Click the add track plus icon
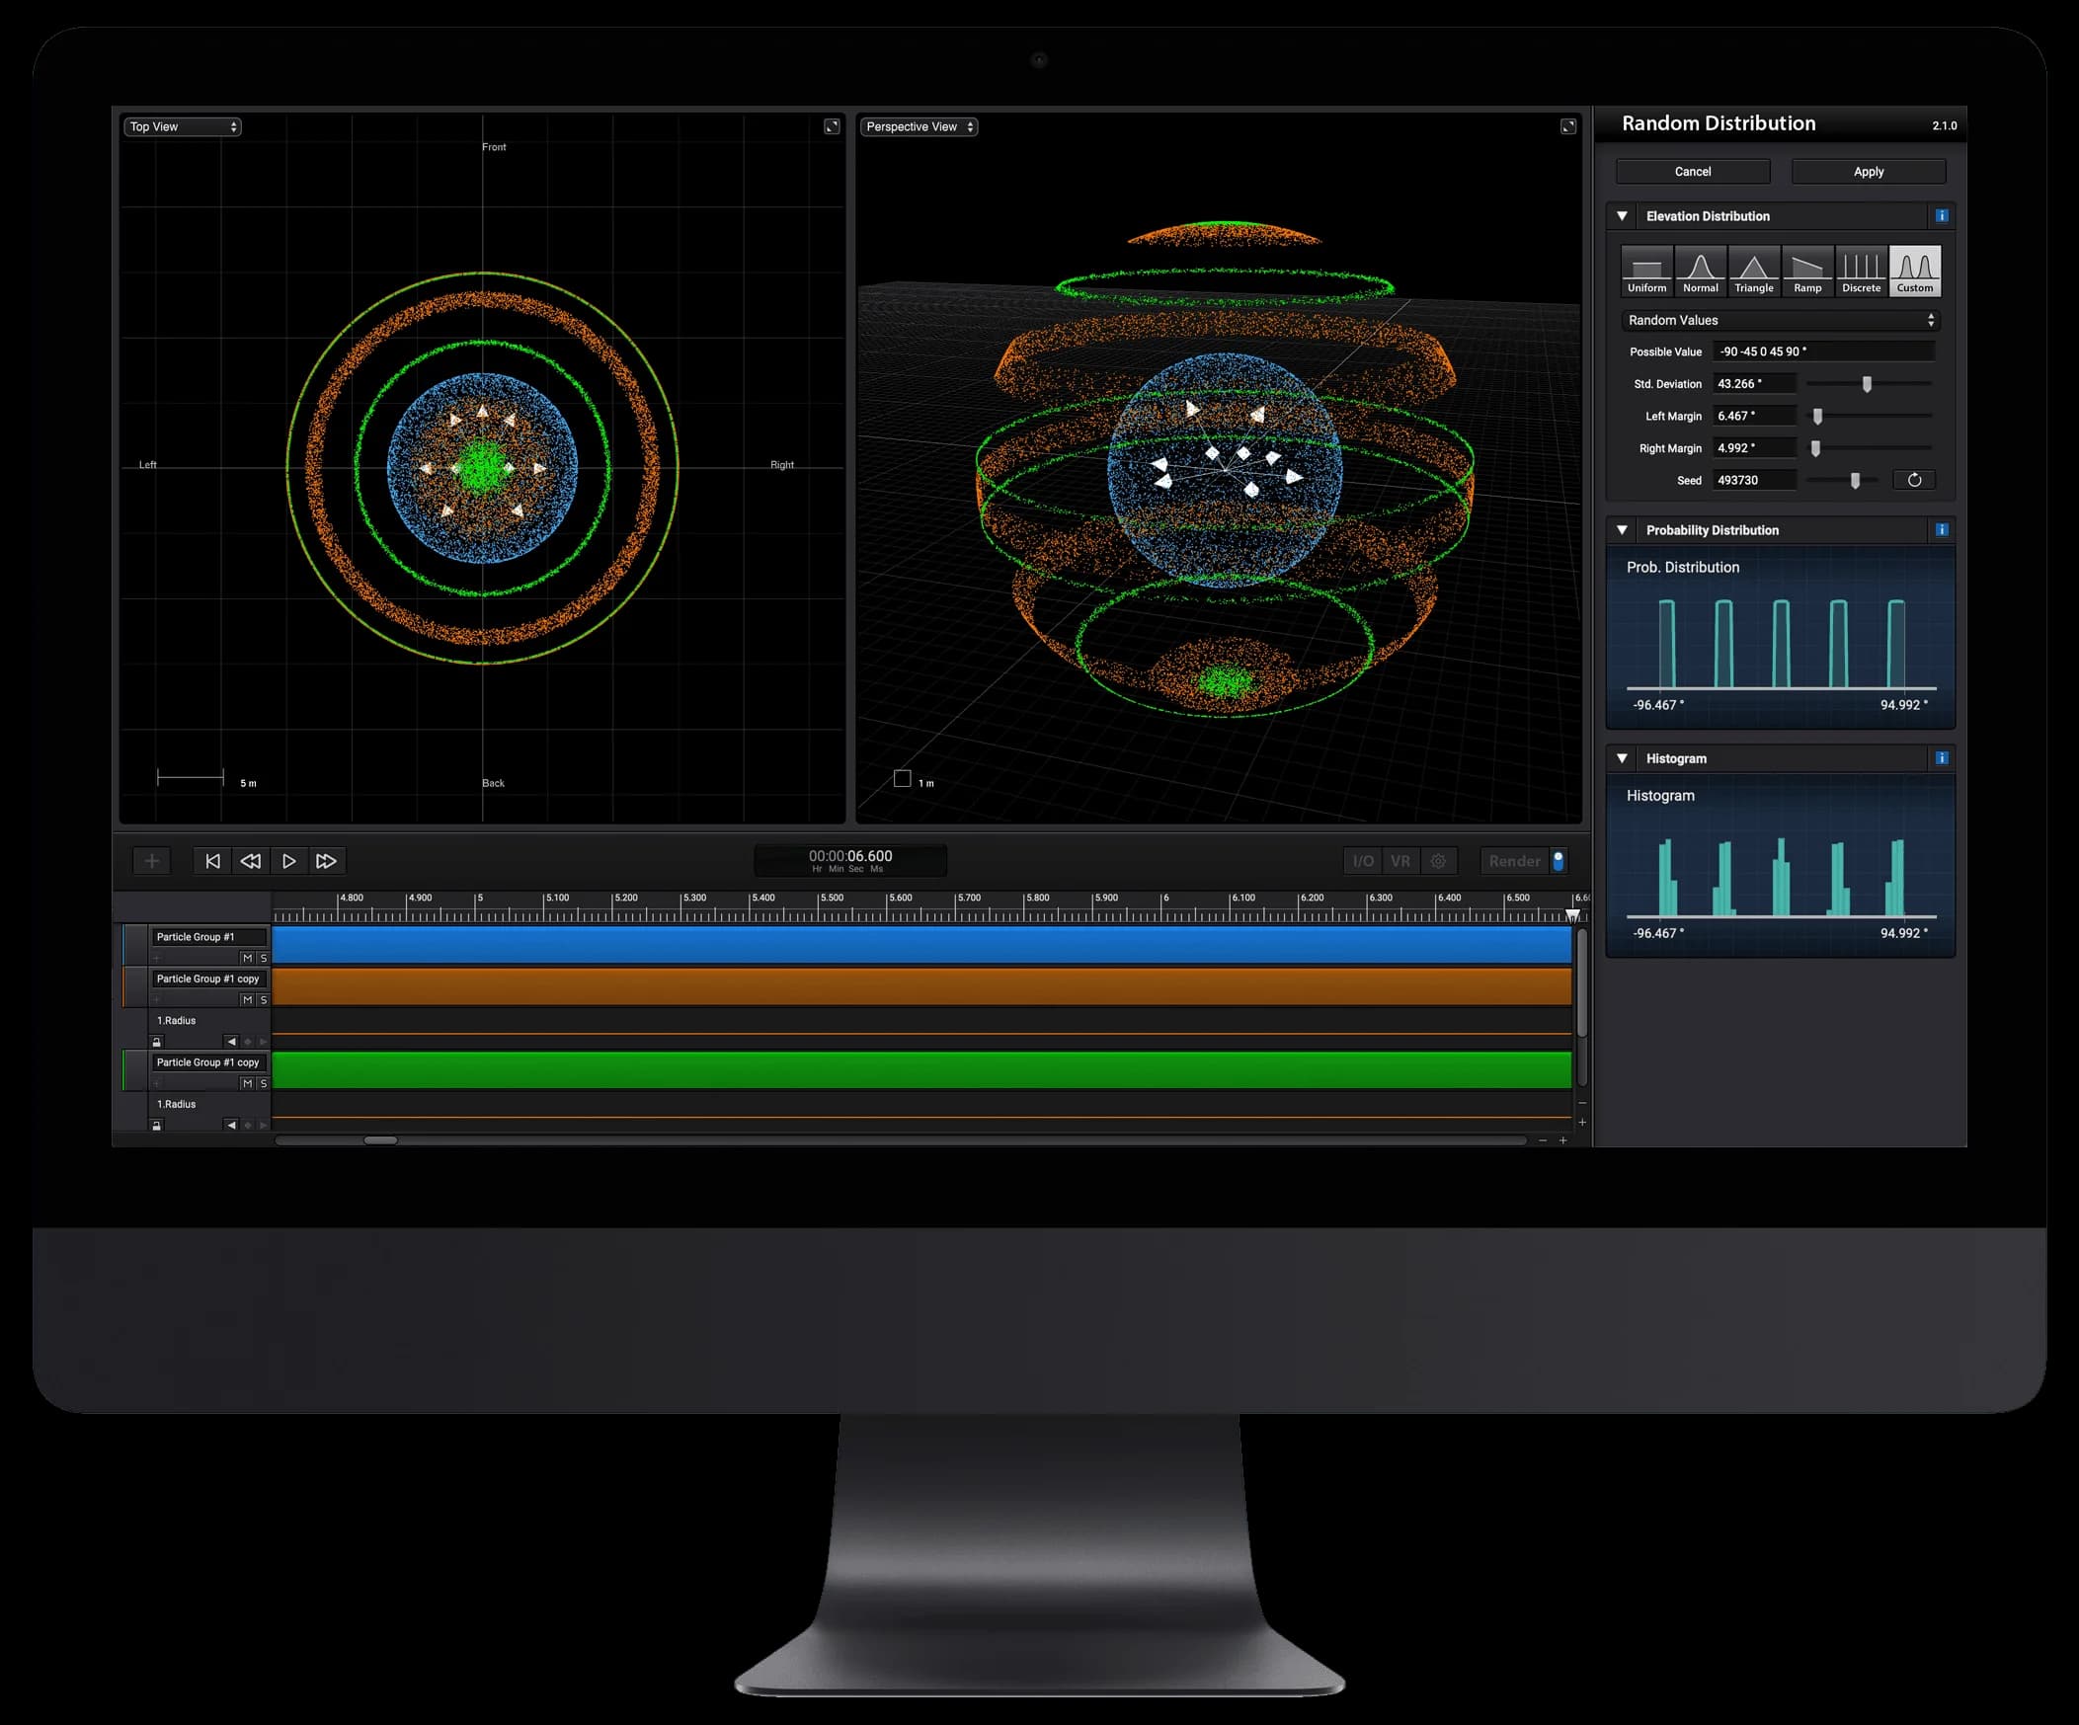2079x1725 pixels. [151, 860]
